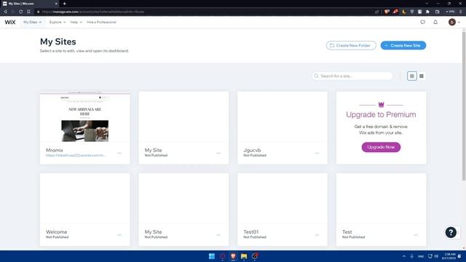
Task: Close the My Sites browser tab
Action: [56, 4]
